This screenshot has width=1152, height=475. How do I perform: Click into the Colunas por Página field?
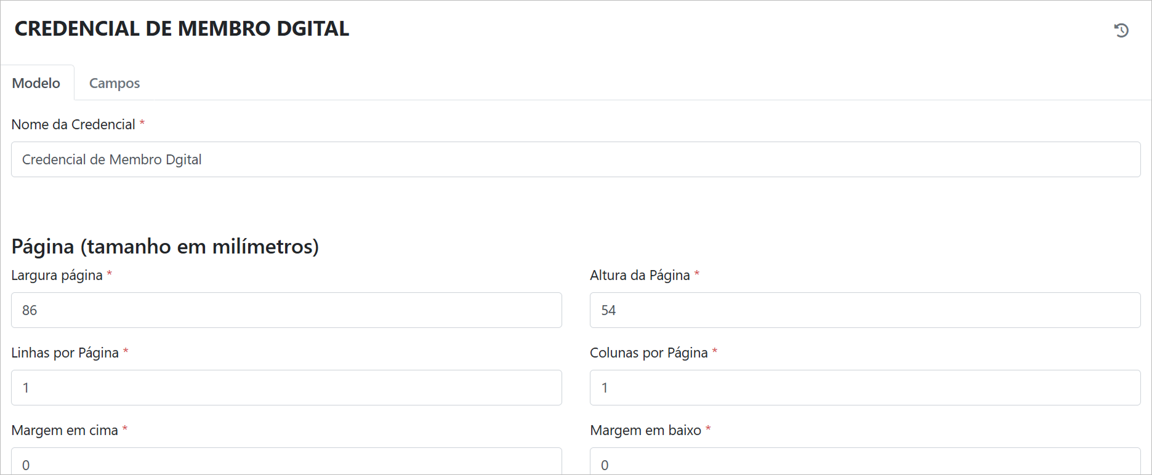pos(865,388)
